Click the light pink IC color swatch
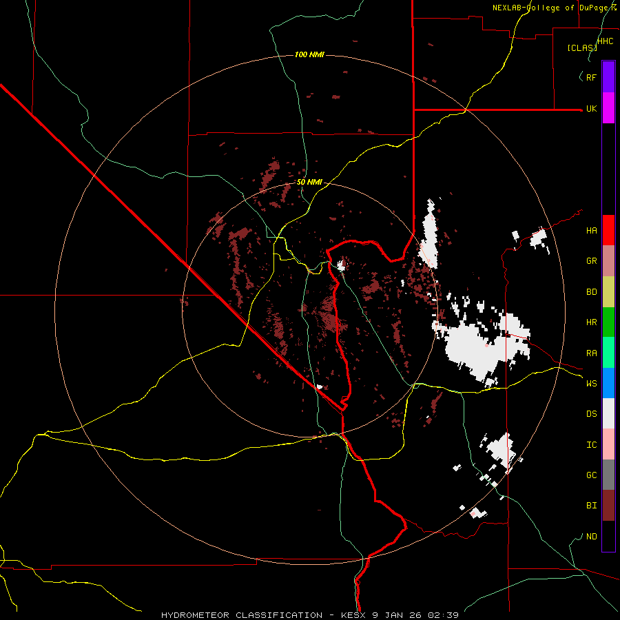Screen dimensions: 620x620 (608, 444)
